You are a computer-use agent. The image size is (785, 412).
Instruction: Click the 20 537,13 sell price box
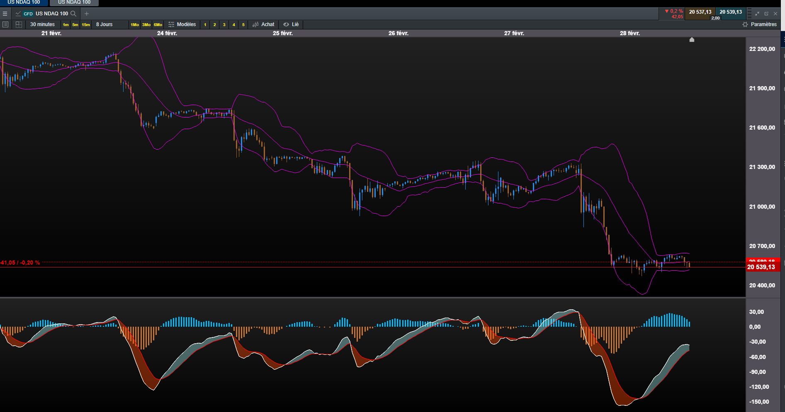700,12
